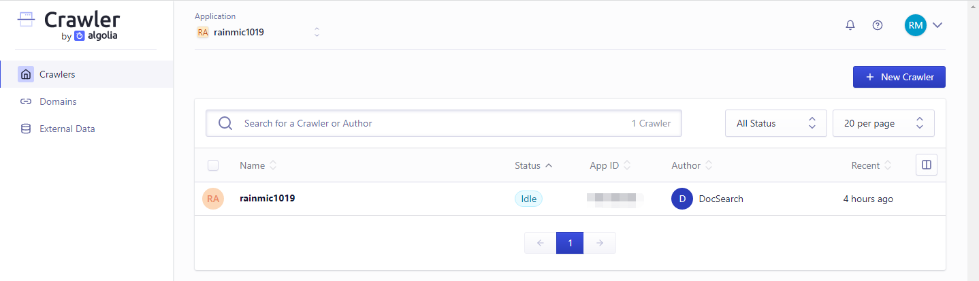The image size is (979, 281).
Task: Click the External Data database icon
Action: (26, 129)
